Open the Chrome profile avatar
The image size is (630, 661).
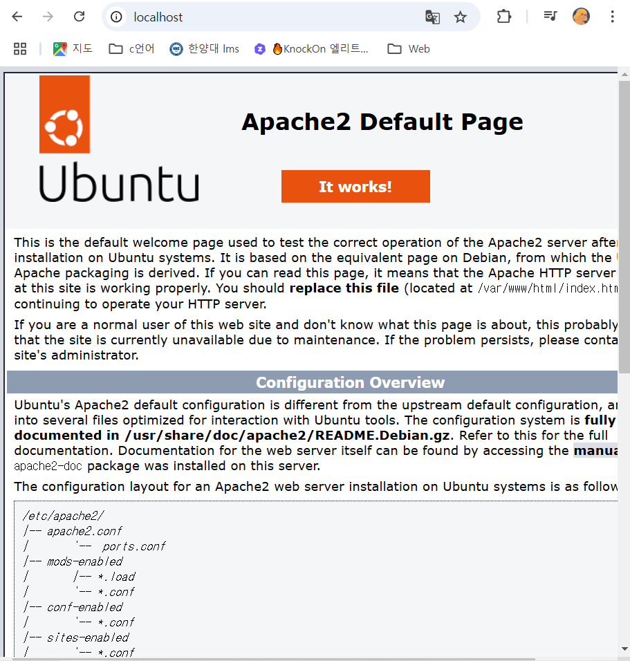click(x=581, y=17)
